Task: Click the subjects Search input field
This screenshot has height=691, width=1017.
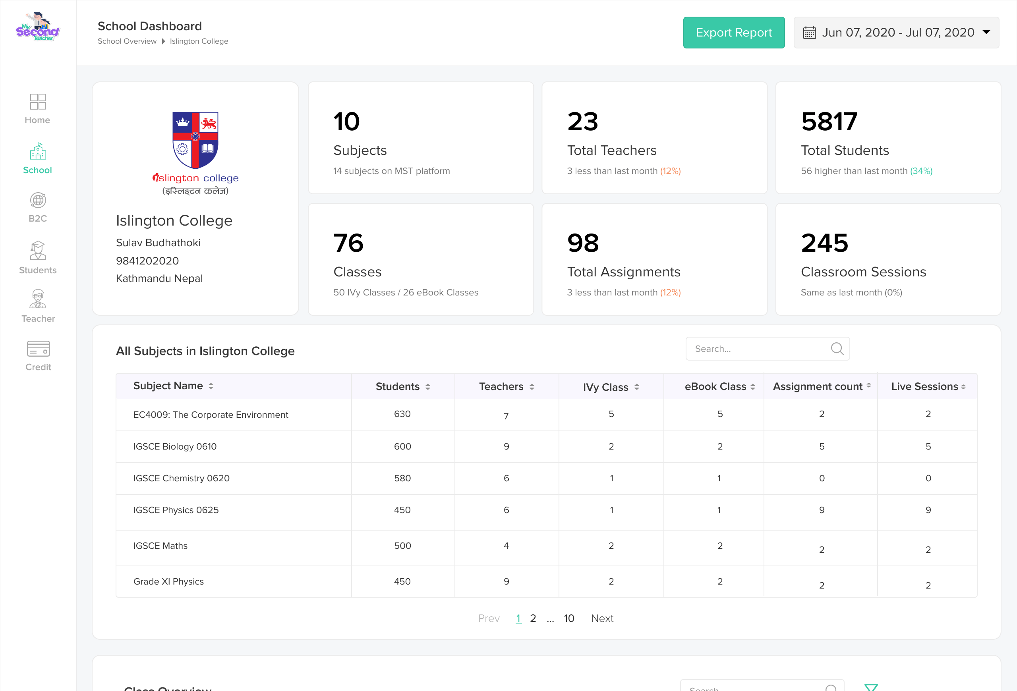Action: tap(768, 349)
